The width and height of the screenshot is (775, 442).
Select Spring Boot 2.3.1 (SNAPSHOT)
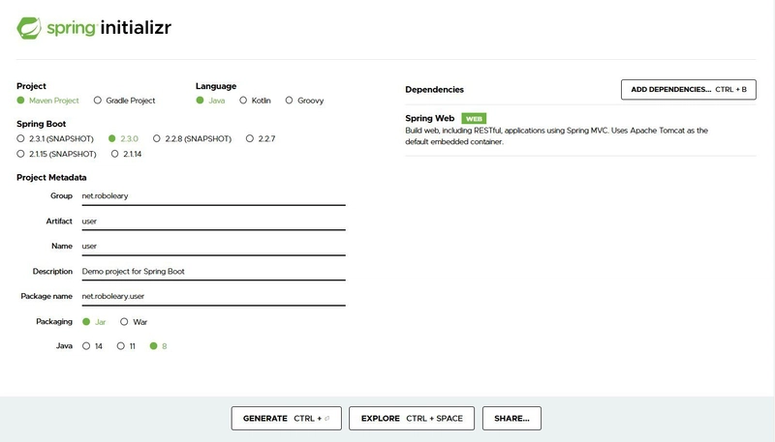20,138
